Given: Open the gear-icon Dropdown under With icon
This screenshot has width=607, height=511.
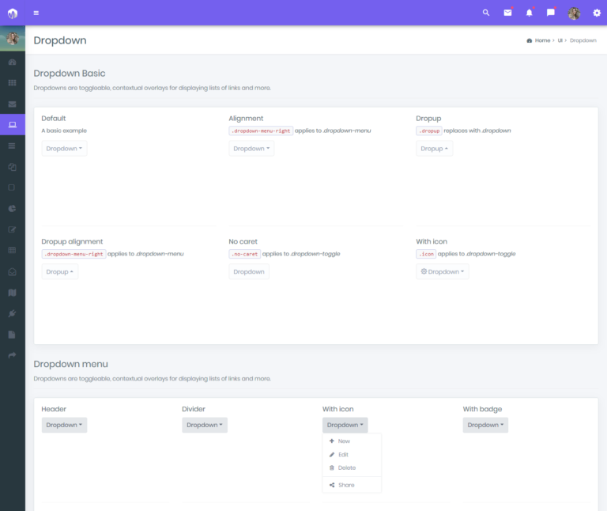Looking at the screenshot, I should click(x=443, y=271).
